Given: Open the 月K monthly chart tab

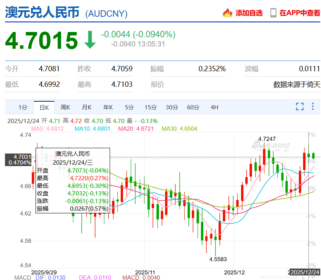Looking at the screenshot, I should [87, 107].
